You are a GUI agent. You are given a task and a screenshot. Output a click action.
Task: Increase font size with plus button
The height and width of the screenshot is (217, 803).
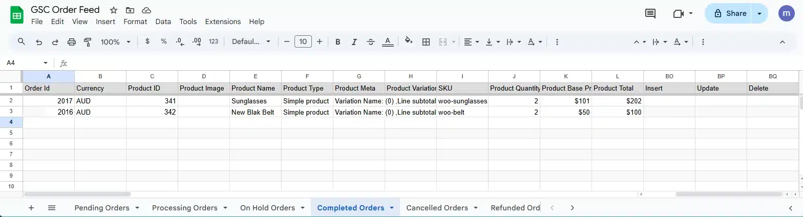(320, 42)
